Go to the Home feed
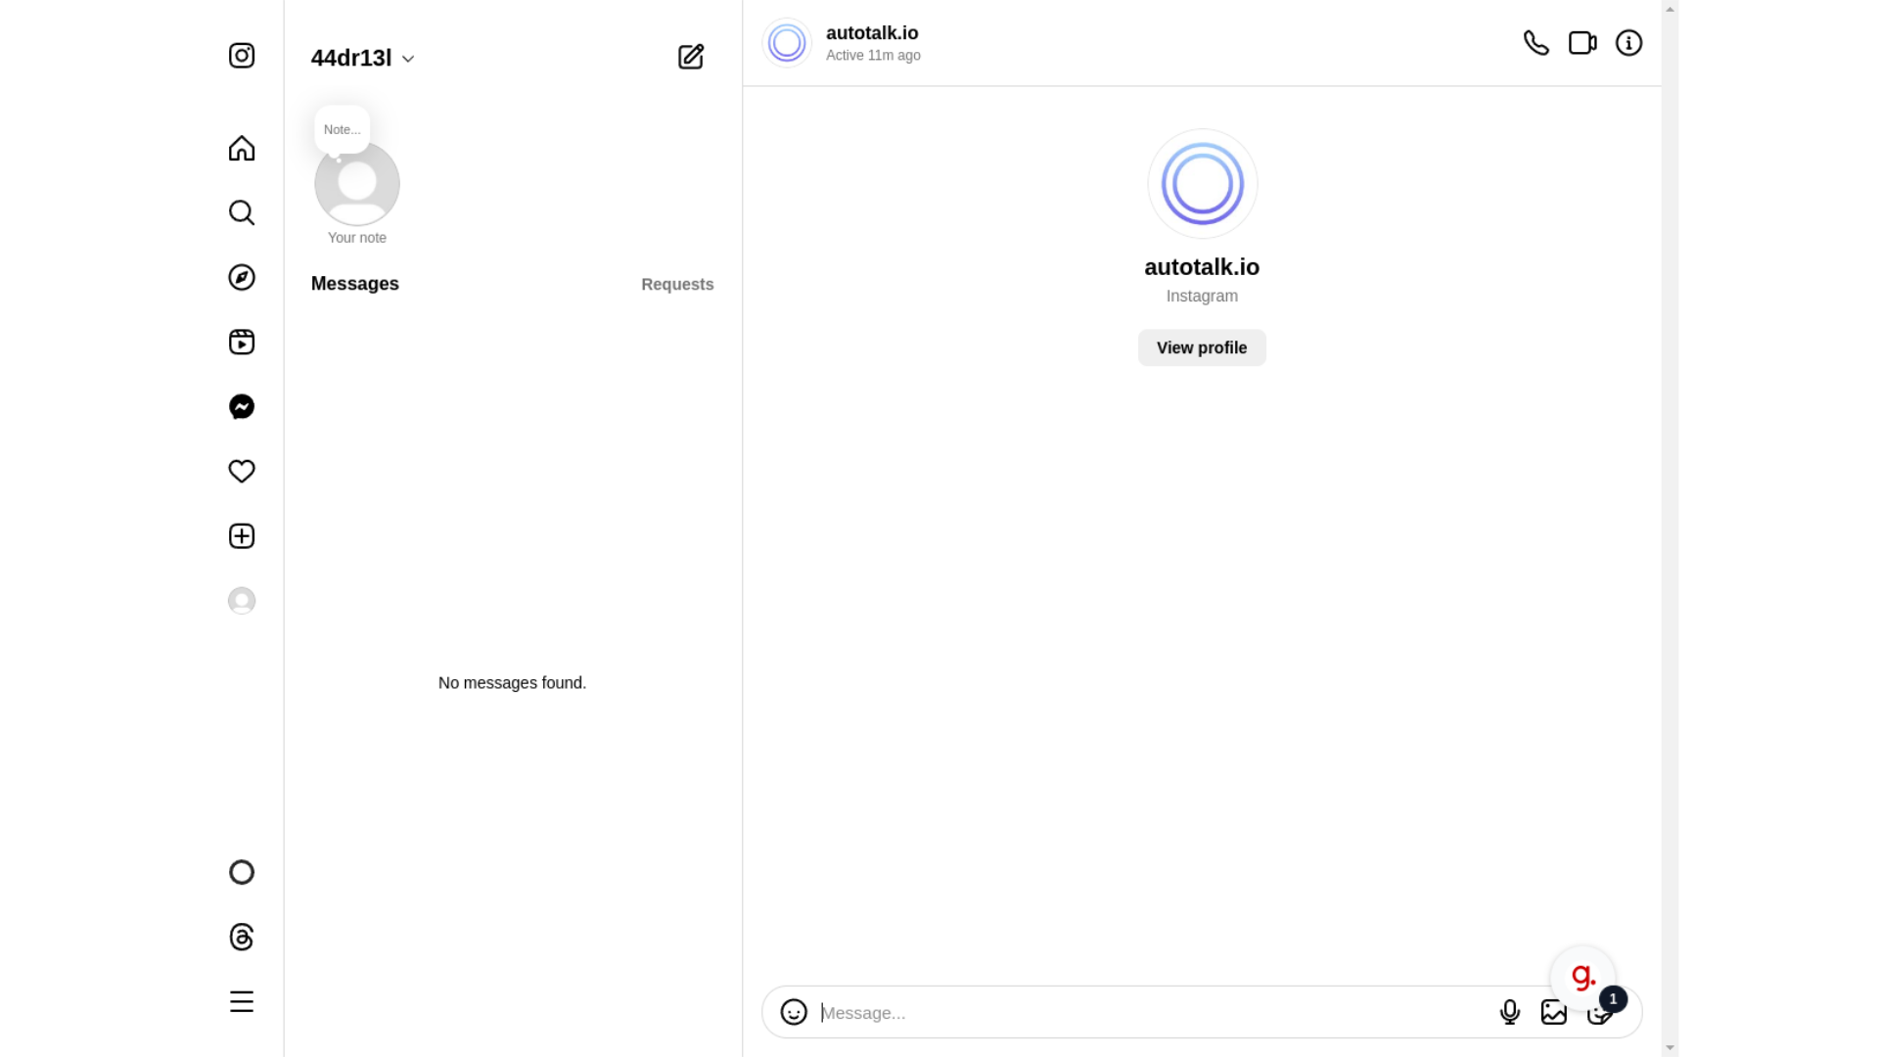 click(x=242, y=148)
